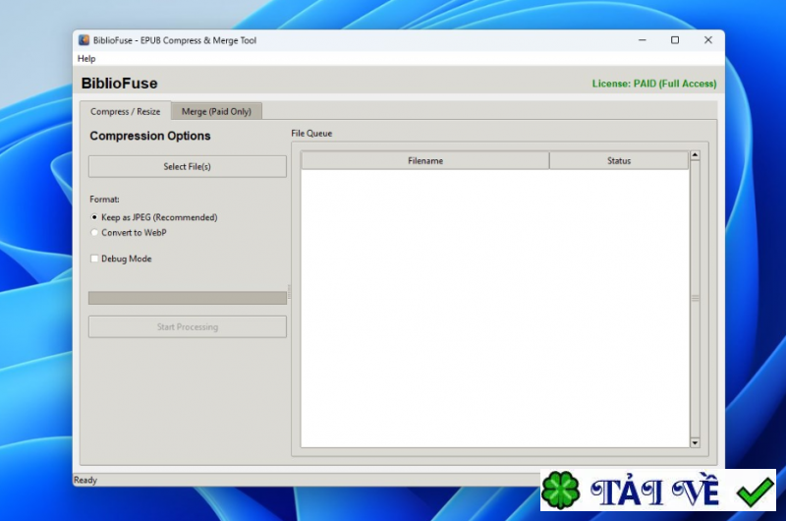Click the Start Processing button
The width and height of the screenshot is (786, 521).
point(188,327)
